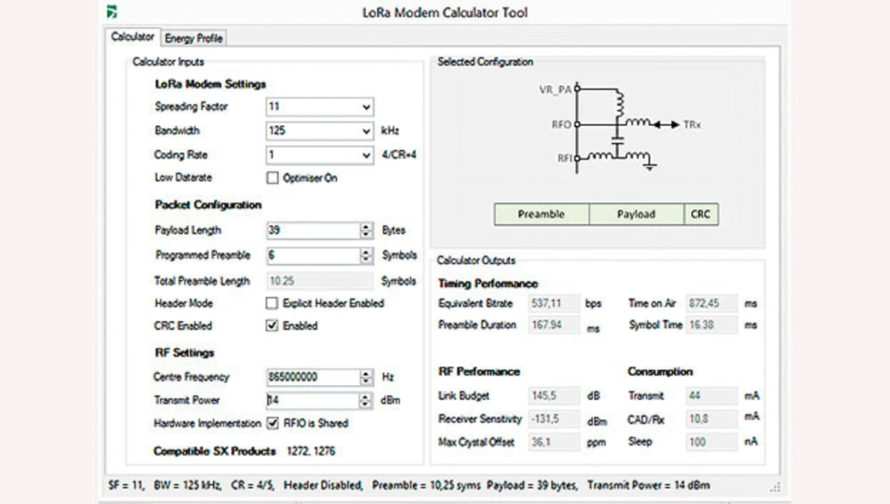The width and height of the screenshot is (890, 504).
Task: Click the Preamble Duration value 167.94
Action: (x=554, y=325)
